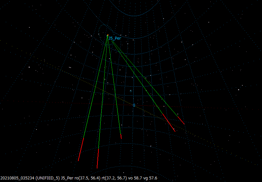This screenshot has width=262, height=182.
Task: Click the blue "0" origin label
Action: [134, 105]
